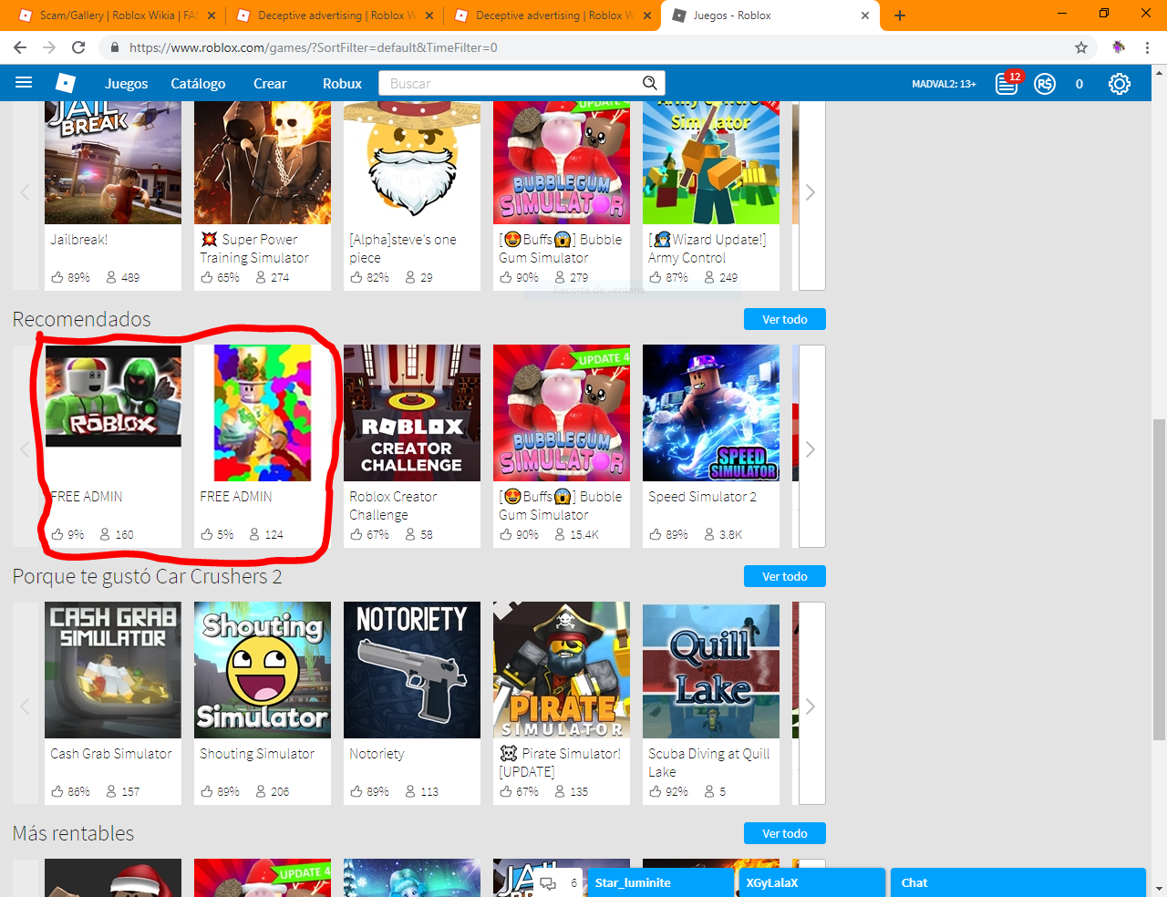
Task: Open the settings gear icon
Action: tap(1119, 84)
